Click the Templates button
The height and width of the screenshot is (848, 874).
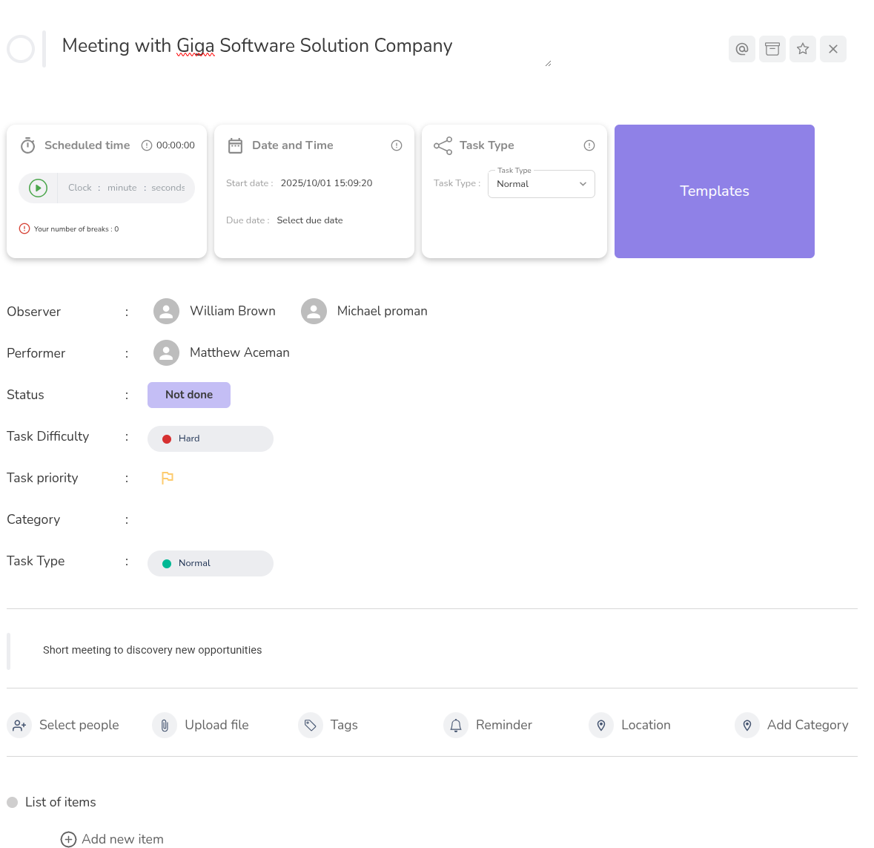pos(714,191)
